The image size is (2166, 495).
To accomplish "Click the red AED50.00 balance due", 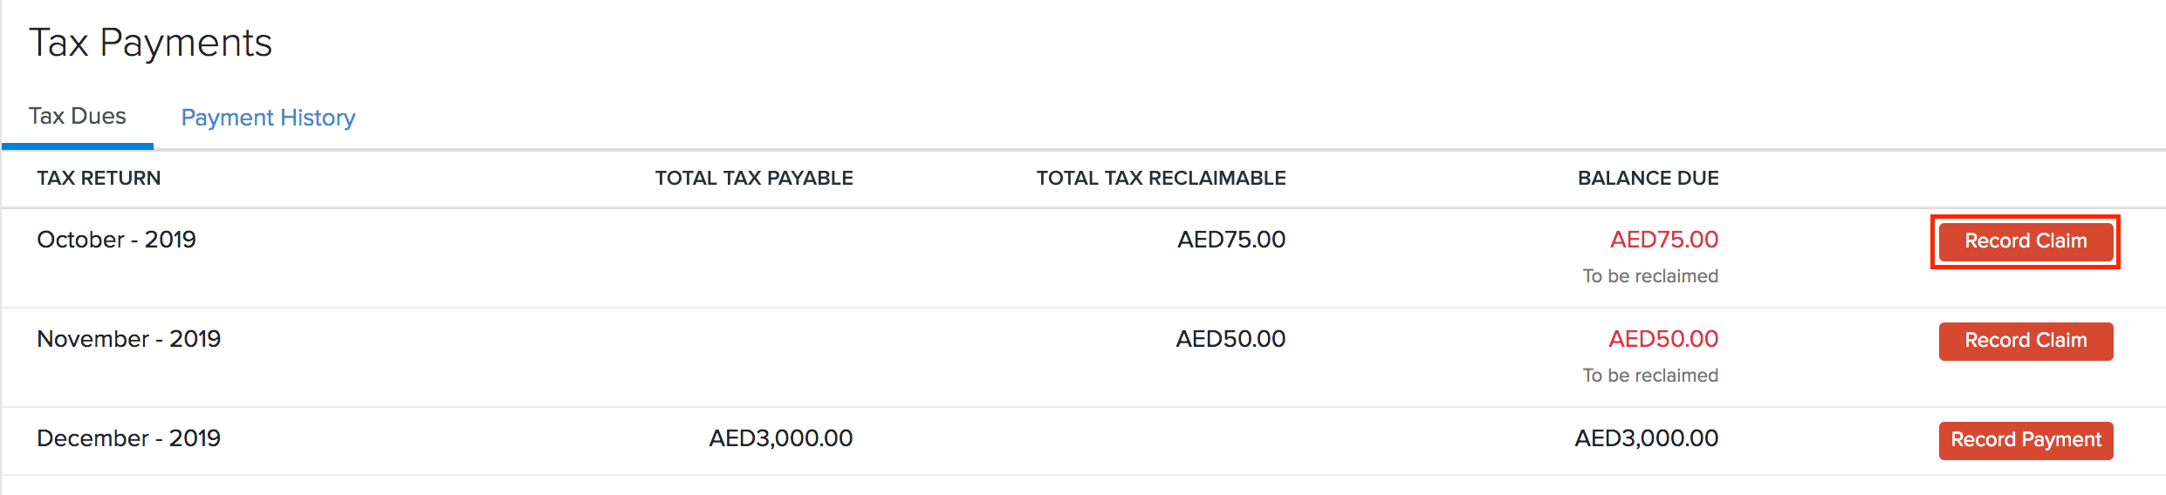I will 1662,339.
